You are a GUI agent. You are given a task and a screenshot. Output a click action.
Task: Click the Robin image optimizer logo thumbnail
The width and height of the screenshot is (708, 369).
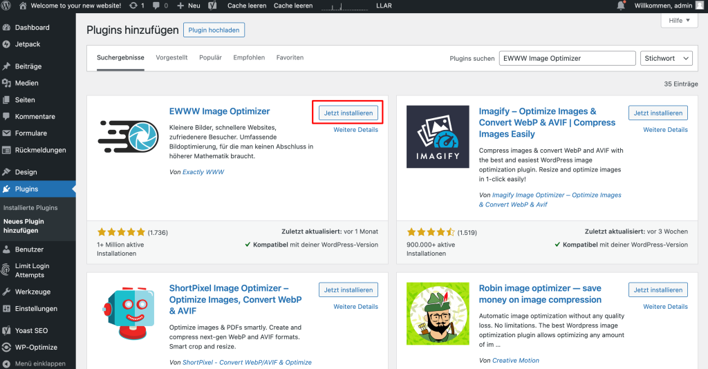coord(438,314)
